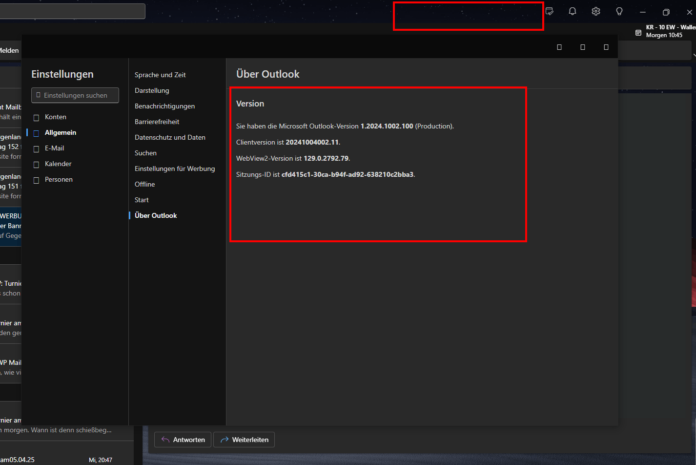
Task: Open the 'KR - 10 EW' upcoming event
Action: (x=671, y=31)
